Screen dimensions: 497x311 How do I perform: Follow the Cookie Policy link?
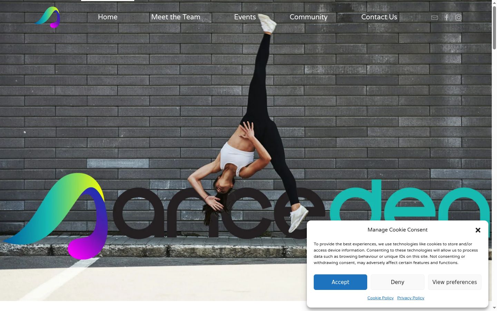point(380,298)
